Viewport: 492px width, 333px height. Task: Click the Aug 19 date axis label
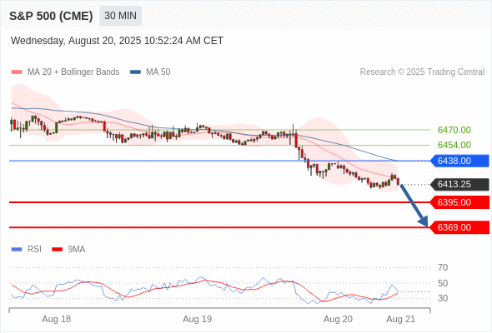[198, 319]
